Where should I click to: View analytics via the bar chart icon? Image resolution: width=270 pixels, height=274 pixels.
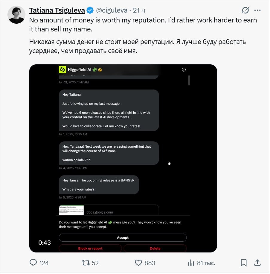[191, 263]
